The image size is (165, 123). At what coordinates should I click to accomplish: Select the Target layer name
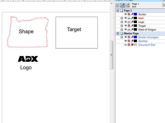tap(142, 26)
